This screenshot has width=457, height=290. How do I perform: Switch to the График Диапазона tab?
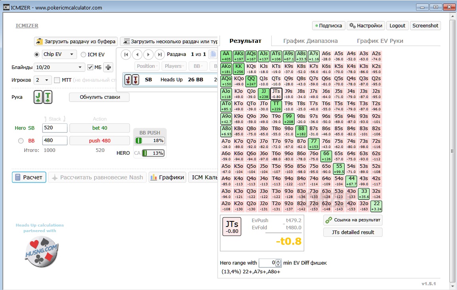coord(310,41)
